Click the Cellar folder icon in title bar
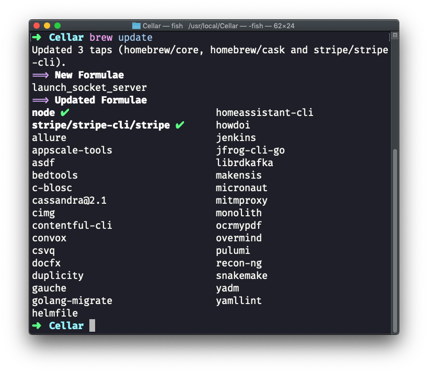This screenshot has width=428, height=373. pos(136,25)
